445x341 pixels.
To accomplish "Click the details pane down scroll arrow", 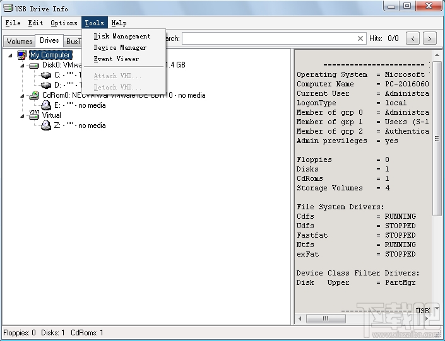I will click(x=437, y=308).
